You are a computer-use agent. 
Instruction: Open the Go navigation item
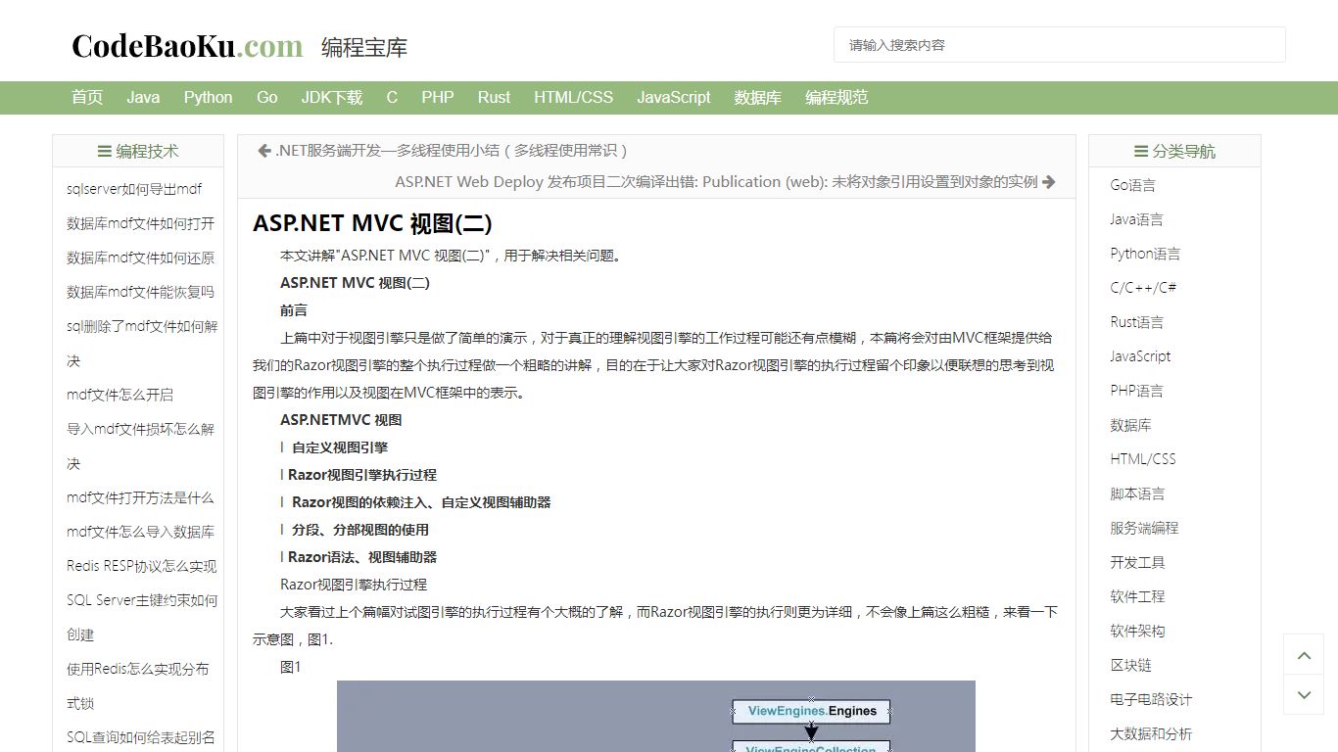[x=267, y=97]
